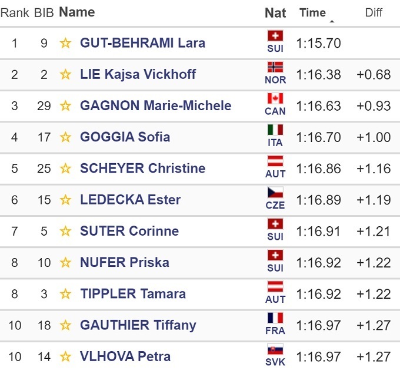Screen dimensions: 400x370
Task: Click the sort arrow under Time
Action: 331,21
